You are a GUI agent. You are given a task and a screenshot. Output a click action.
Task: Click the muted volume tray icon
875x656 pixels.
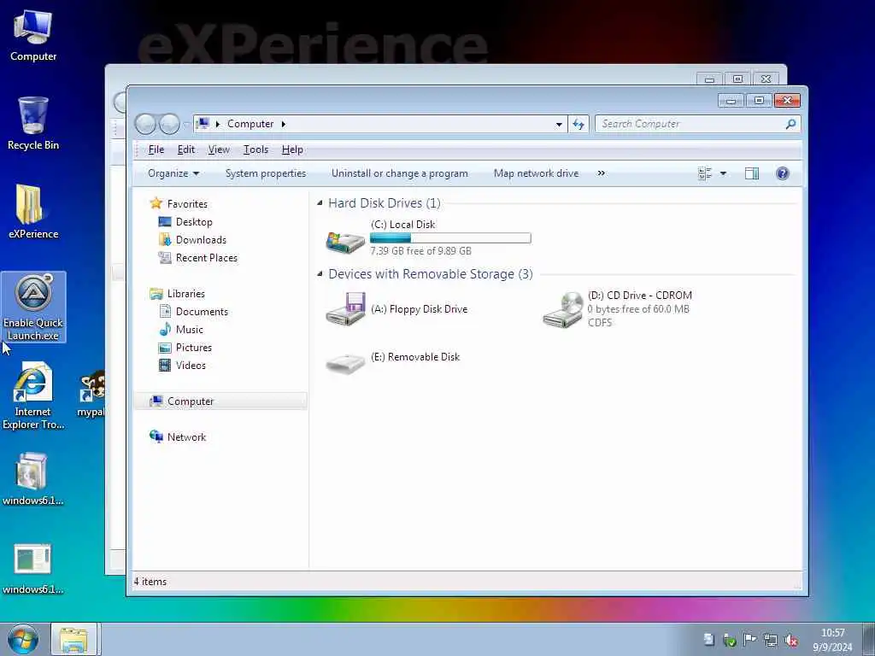[x=790, y=641]
